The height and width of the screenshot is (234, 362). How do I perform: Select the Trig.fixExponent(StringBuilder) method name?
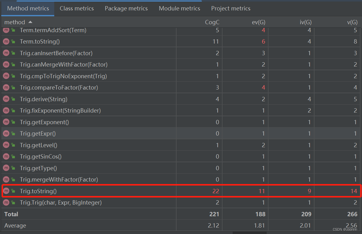pos(60,111)
